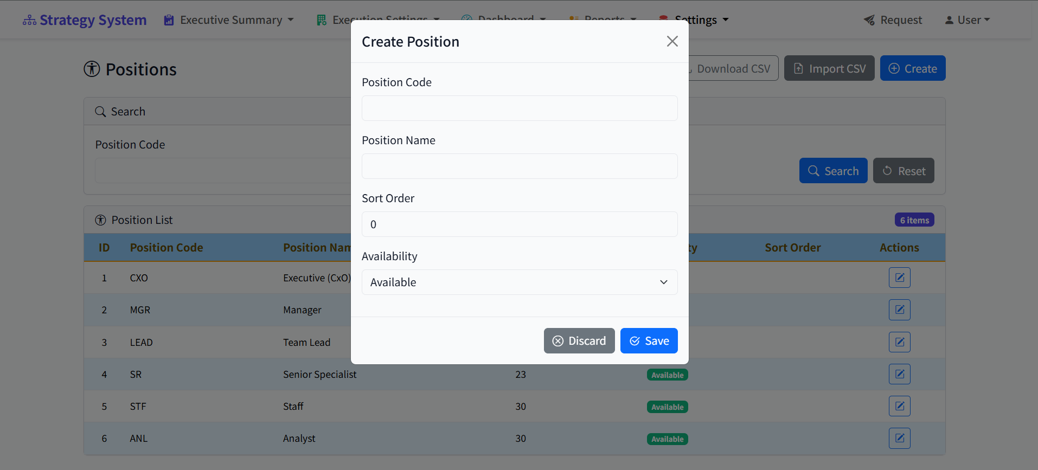Image resolution: width=1038 pixels, height=470 pixels.
Task: Sort by ID column header
Action: [x=104, y=248]
